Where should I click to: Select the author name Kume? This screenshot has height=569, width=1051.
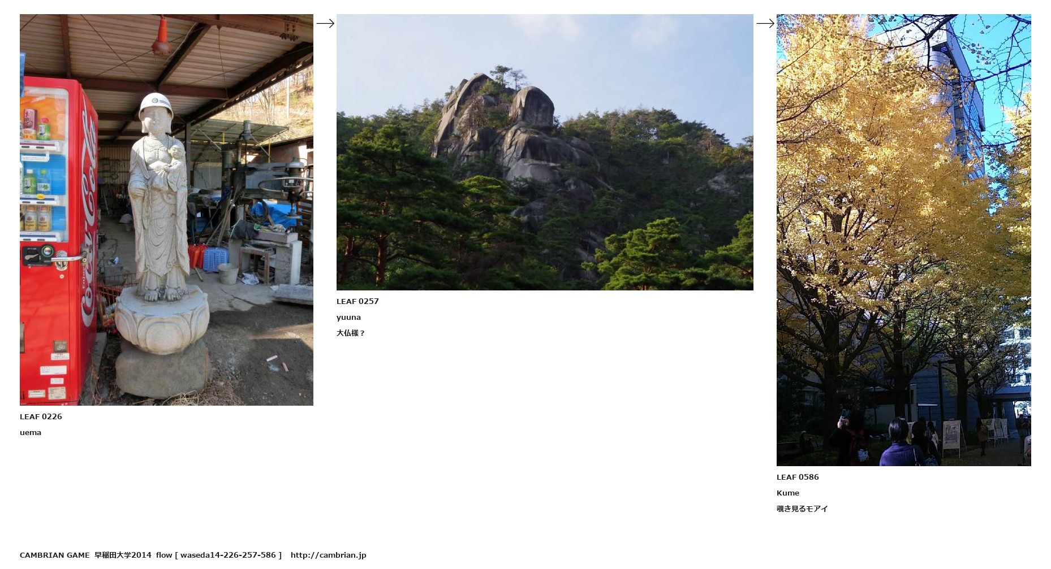pos(788,493)
